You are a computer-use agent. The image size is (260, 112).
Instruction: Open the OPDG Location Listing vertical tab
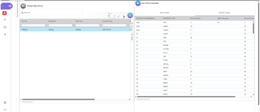coord(17,9)
